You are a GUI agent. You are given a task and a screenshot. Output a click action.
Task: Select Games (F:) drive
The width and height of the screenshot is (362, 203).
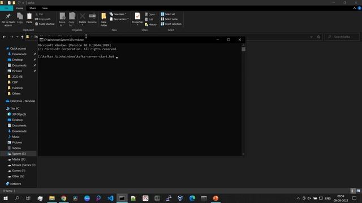[x=19, y=171]
